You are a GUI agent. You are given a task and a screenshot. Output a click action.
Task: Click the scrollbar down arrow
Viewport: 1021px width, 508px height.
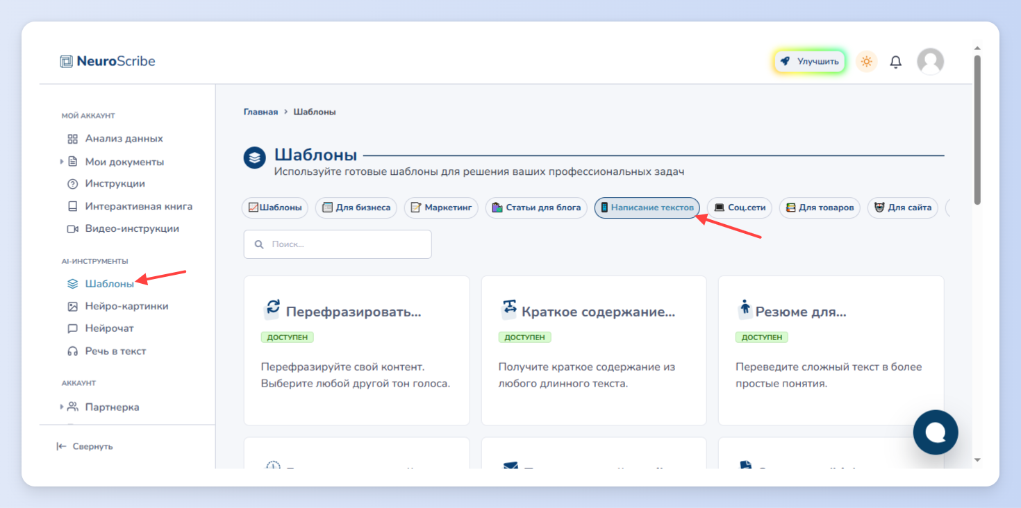click(977, 459)
